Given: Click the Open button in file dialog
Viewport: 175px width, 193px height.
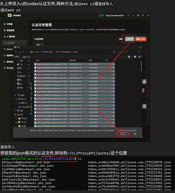Looking at the screenshot, I should click(x=123, y=134).
